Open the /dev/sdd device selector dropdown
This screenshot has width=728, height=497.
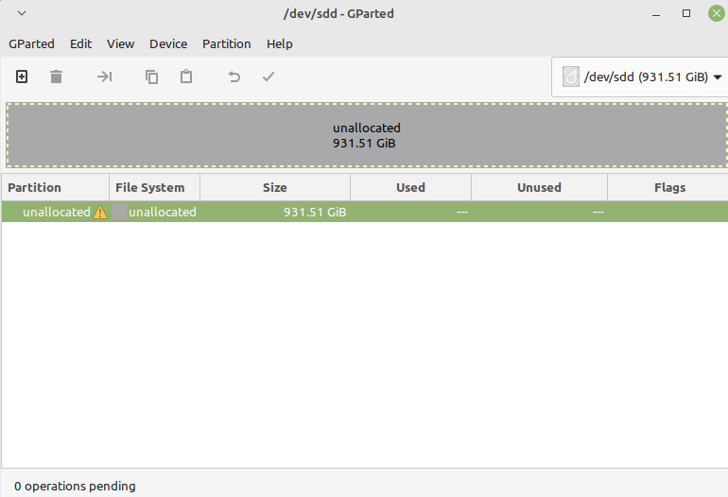[x=640, y=77]
